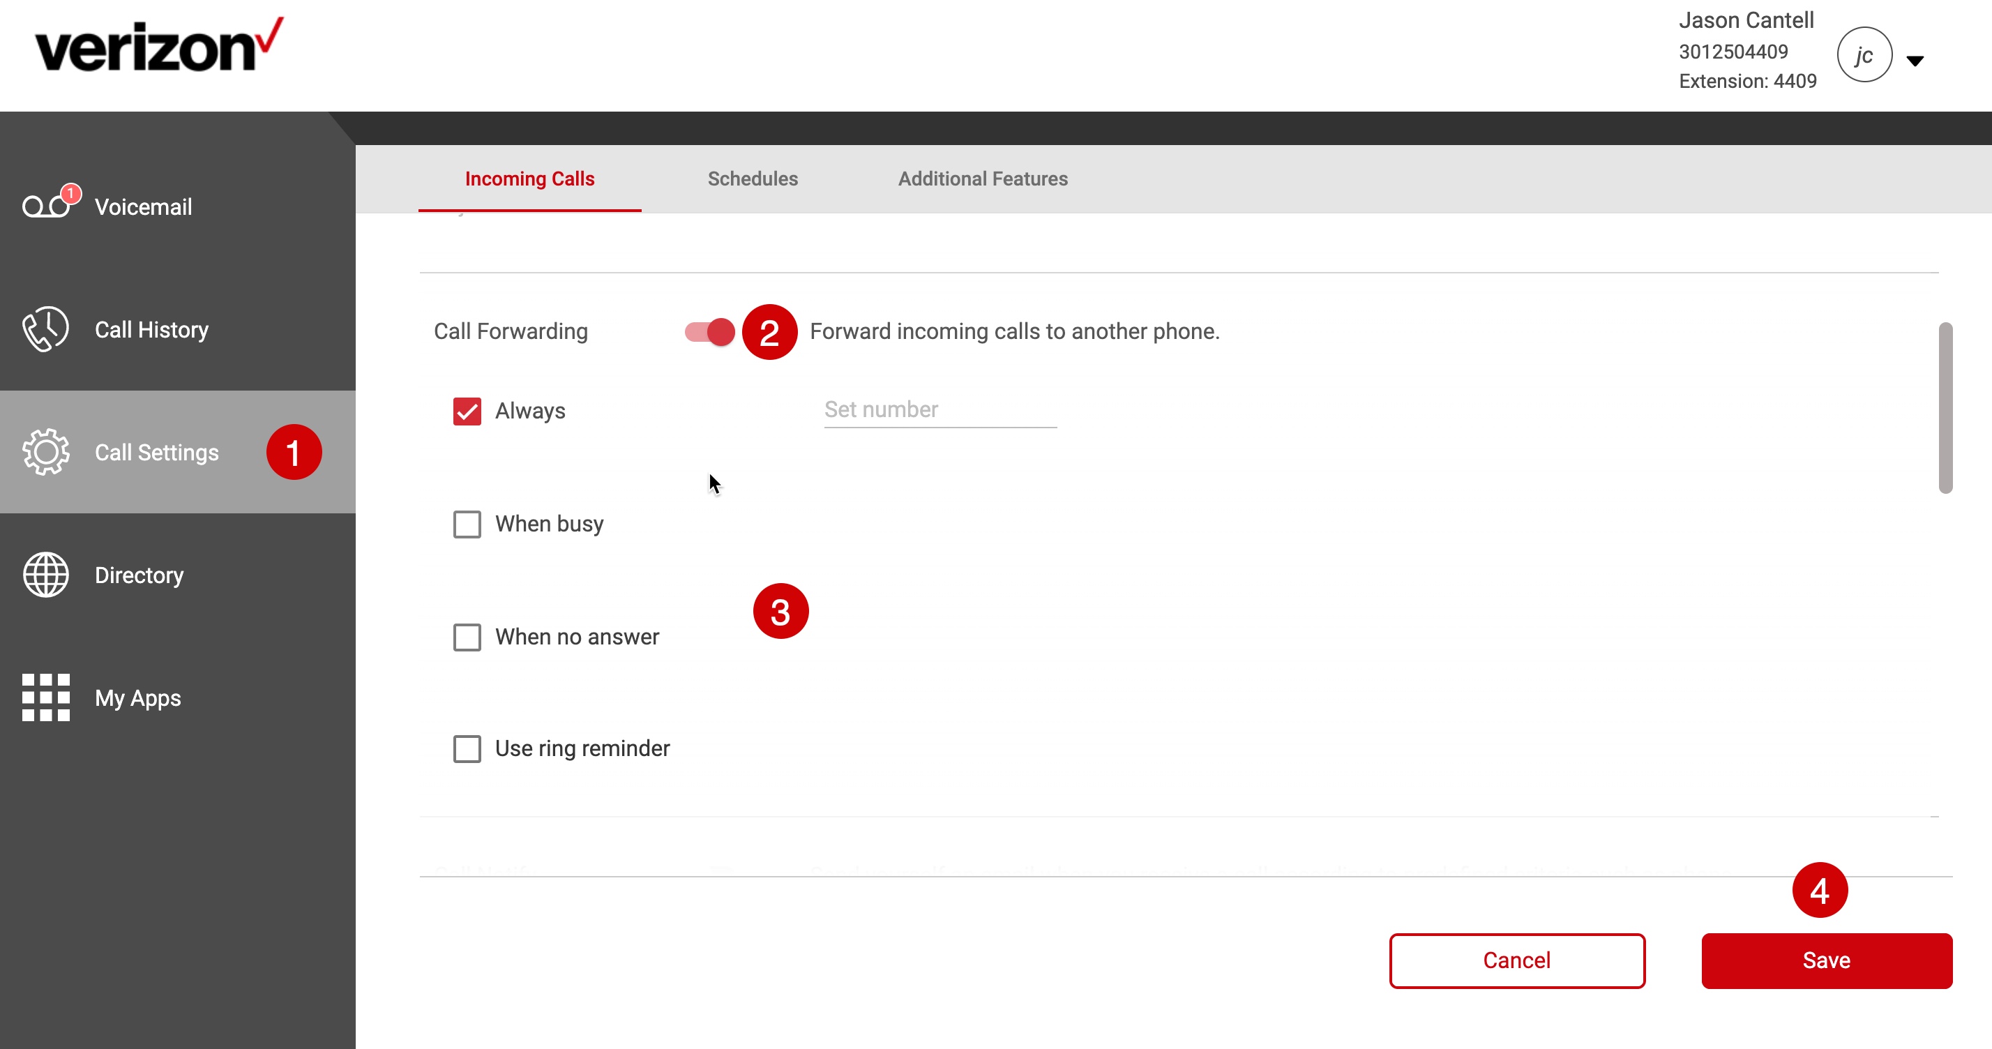Click the user avatar initials icon
The height and width of the screenshot is (1049, 1992).
(x=1866, y=55)
